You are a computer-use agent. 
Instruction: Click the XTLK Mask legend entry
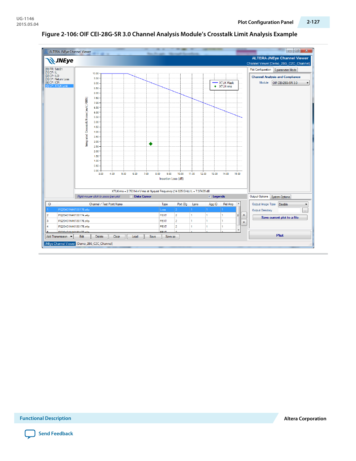point(223,83)
